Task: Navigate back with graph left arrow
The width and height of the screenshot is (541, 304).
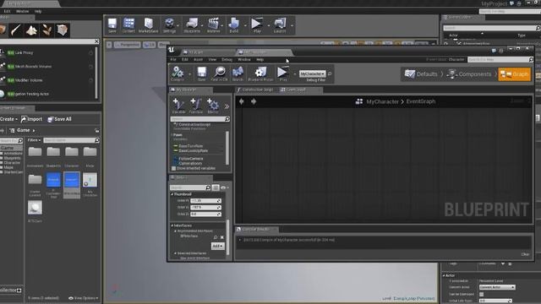Action: [x=242, y=101]
